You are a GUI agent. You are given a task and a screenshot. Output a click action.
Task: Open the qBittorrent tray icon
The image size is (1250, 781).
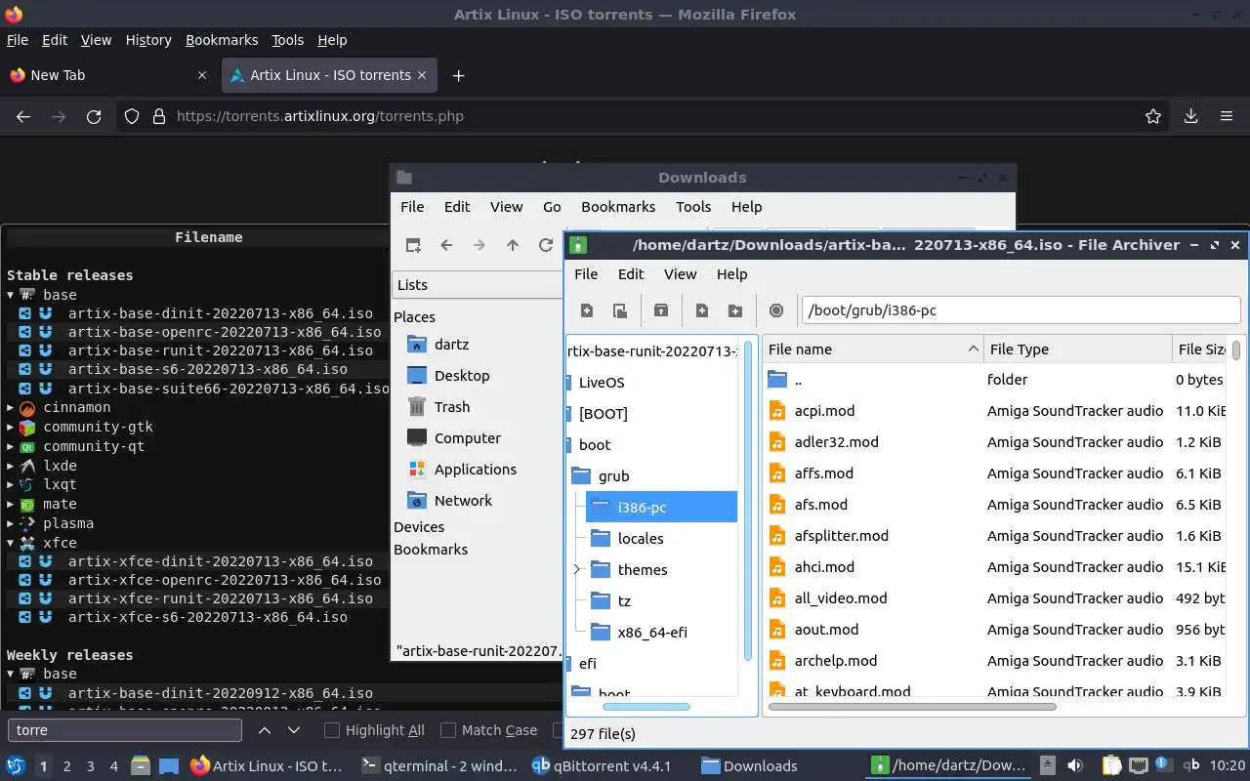coord(1192,766)
